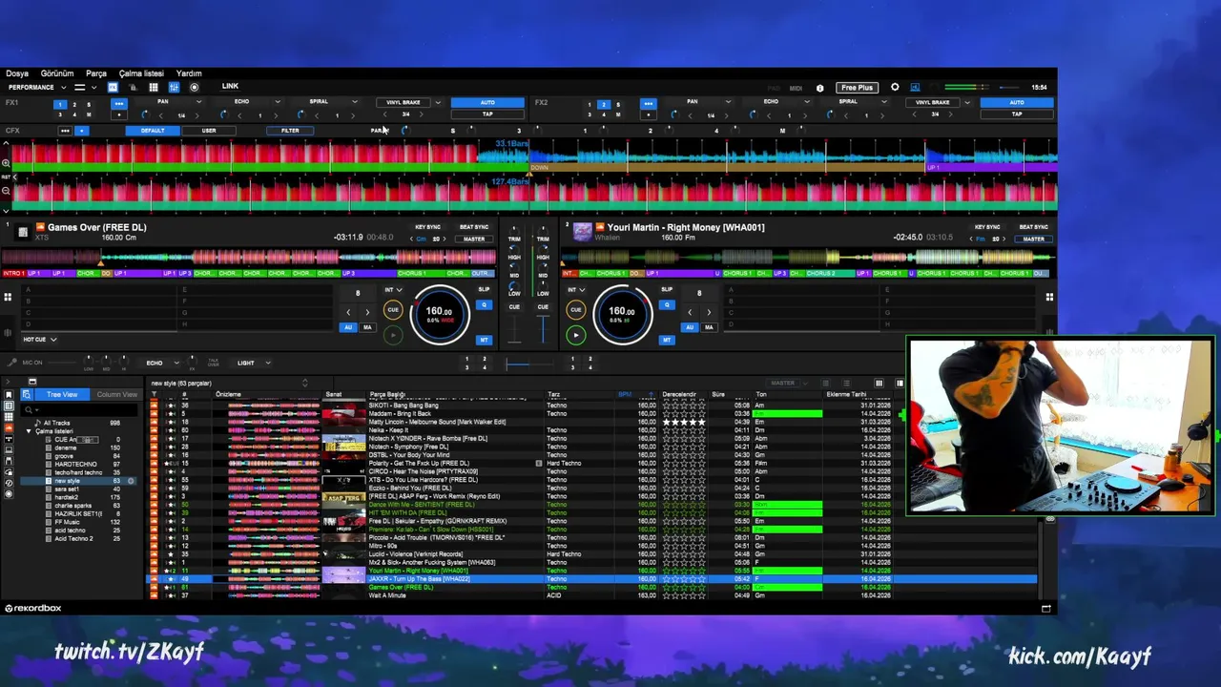Viewport: 1221px width, 687px height.
Task: Open the Görünüm menu
Action: 56,73
